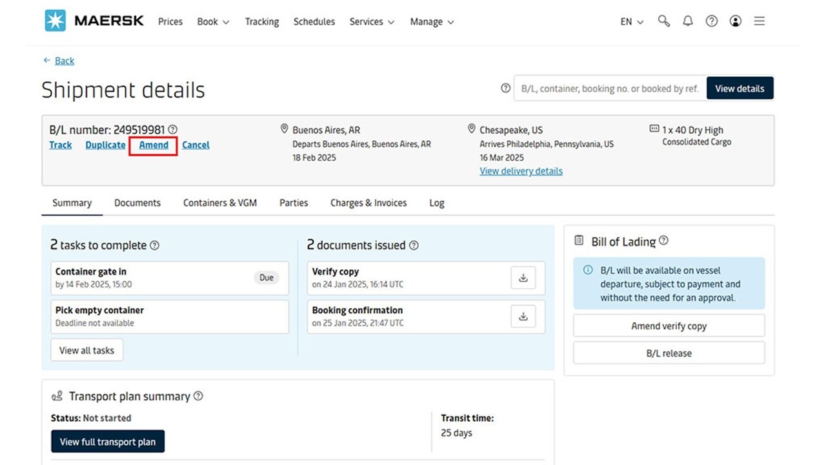826x465 pixels.
Task: Click the Maersk star logo
Action: 55,20
